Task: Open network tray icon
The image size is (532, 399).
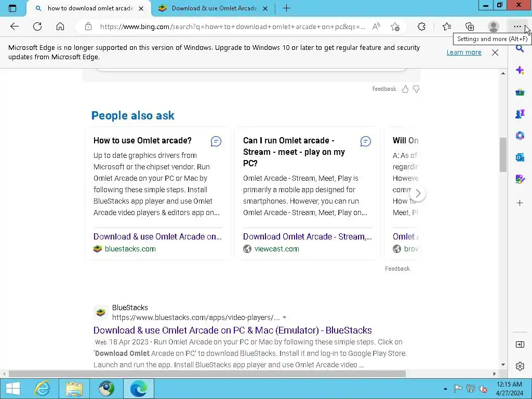Action: coord(470,389)
